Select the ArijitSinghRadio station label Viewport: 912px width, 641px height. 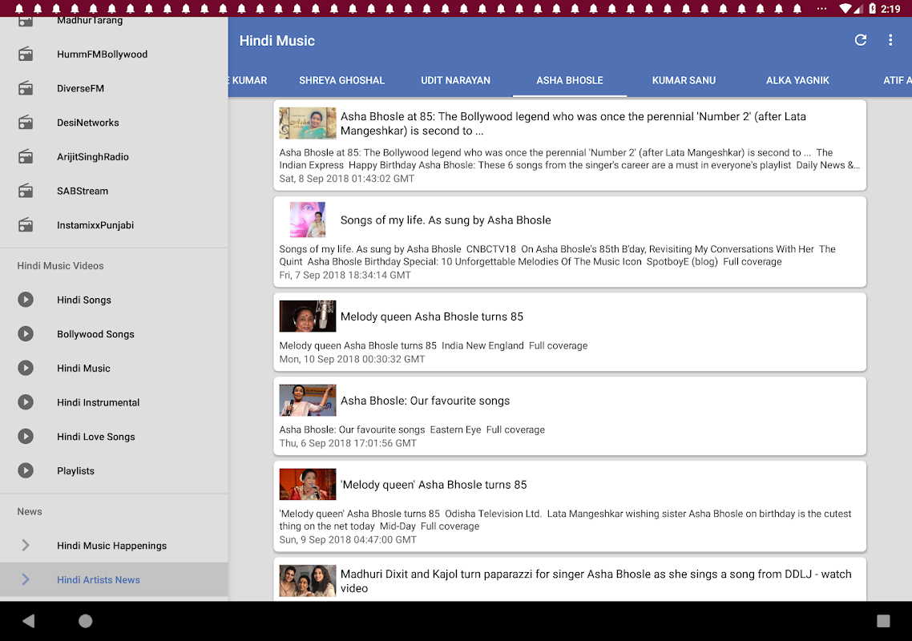point(93,157)
